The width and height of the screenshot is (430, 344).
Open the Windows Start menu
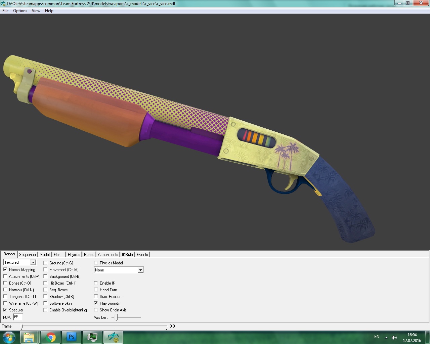coord(9,337)
